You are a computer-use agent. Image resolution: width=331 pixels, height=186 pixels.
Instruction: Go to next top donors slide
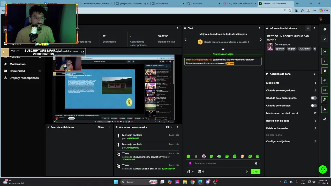[x=260, y=40]
